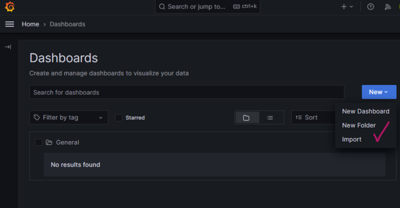Screen dimensions: 400x208
Task: Select New Dashboard from menu
Action: pyautogui.click(x=365, y=111)
